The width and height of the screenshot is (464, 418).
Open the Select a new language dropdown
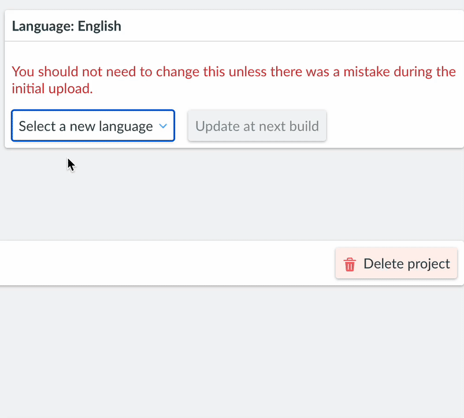pyautogui.click(x=93, y=126)
